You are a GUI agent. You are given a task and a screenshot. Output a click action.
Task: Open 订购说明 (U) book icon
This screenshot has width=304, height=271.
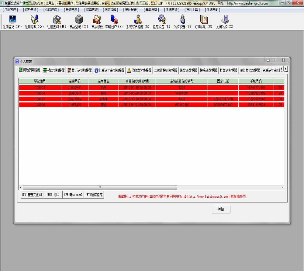pos(204,22)
